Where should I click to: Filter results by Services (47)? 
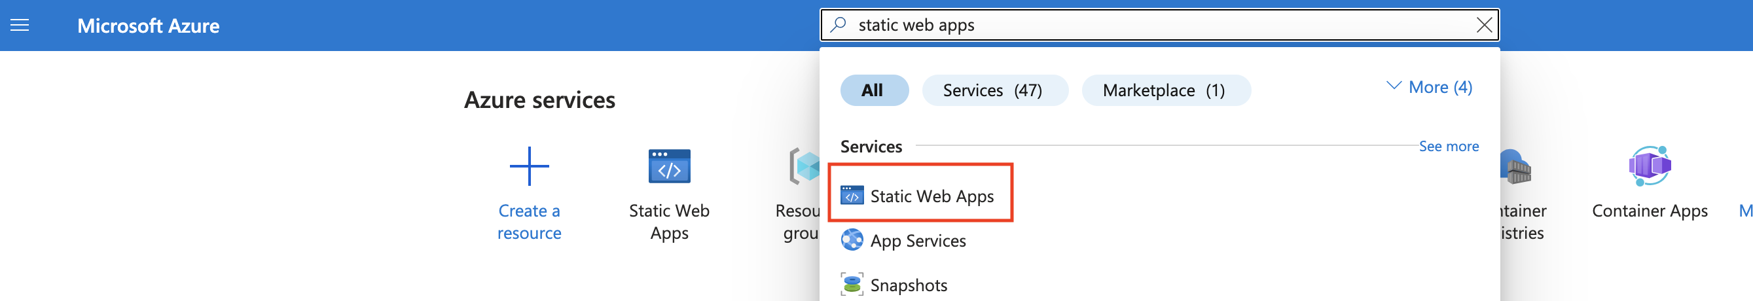994,90
